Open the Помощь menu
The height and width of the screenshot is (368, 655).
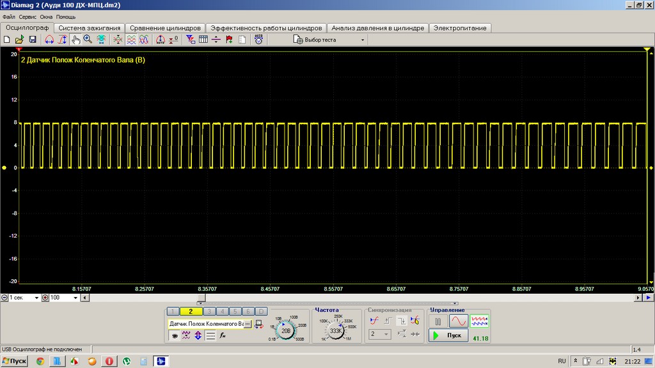(66, 17)
